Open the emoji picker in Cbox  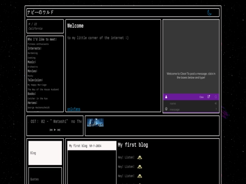tap(166, 109)
